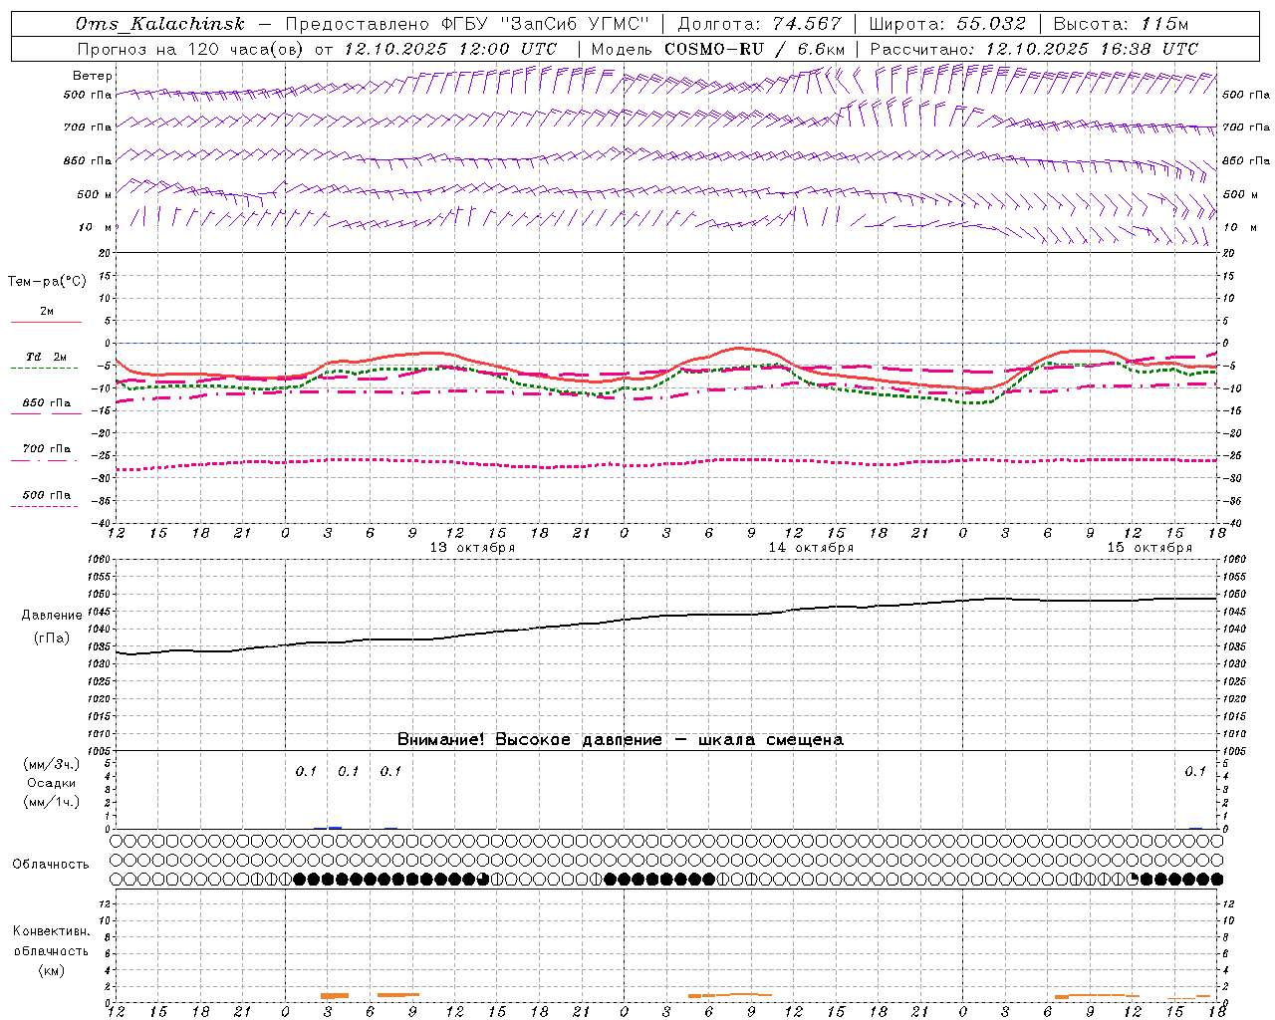Click the Облачность row label
The height and width of the screenshot is (1020, 1275).
(51, 864)
